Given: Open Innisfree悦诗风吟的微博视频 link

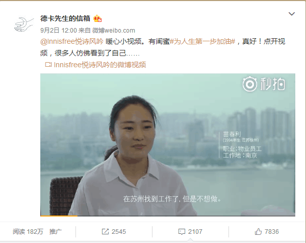Looking at the screenshot, I should coord(100,65).
